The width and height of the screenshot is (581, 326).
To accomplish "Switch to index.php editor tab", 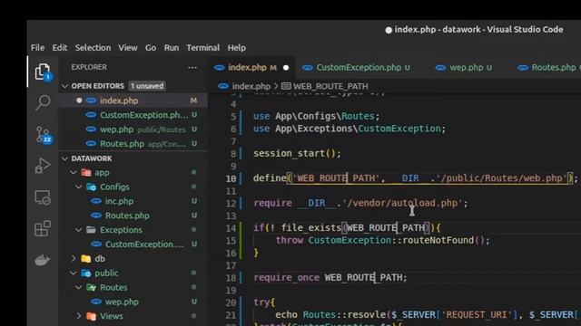I will [x=251, y=68].
